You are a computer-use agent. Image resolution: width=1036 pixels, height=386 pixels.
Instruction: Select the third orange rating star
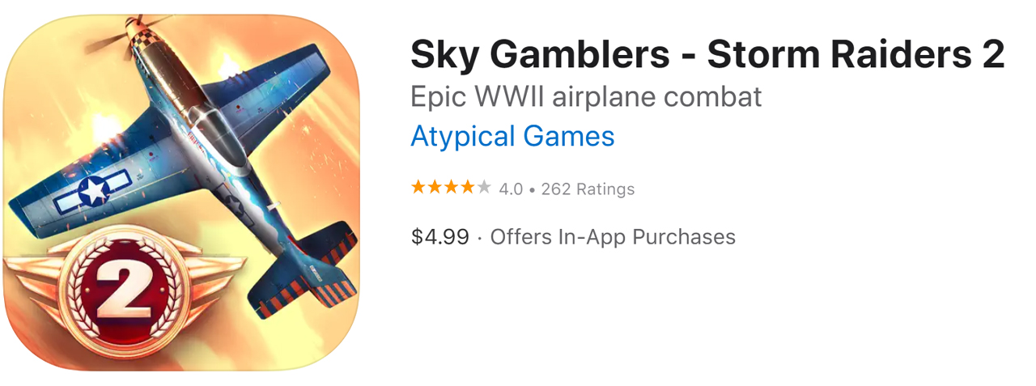(x=451, y=188)
